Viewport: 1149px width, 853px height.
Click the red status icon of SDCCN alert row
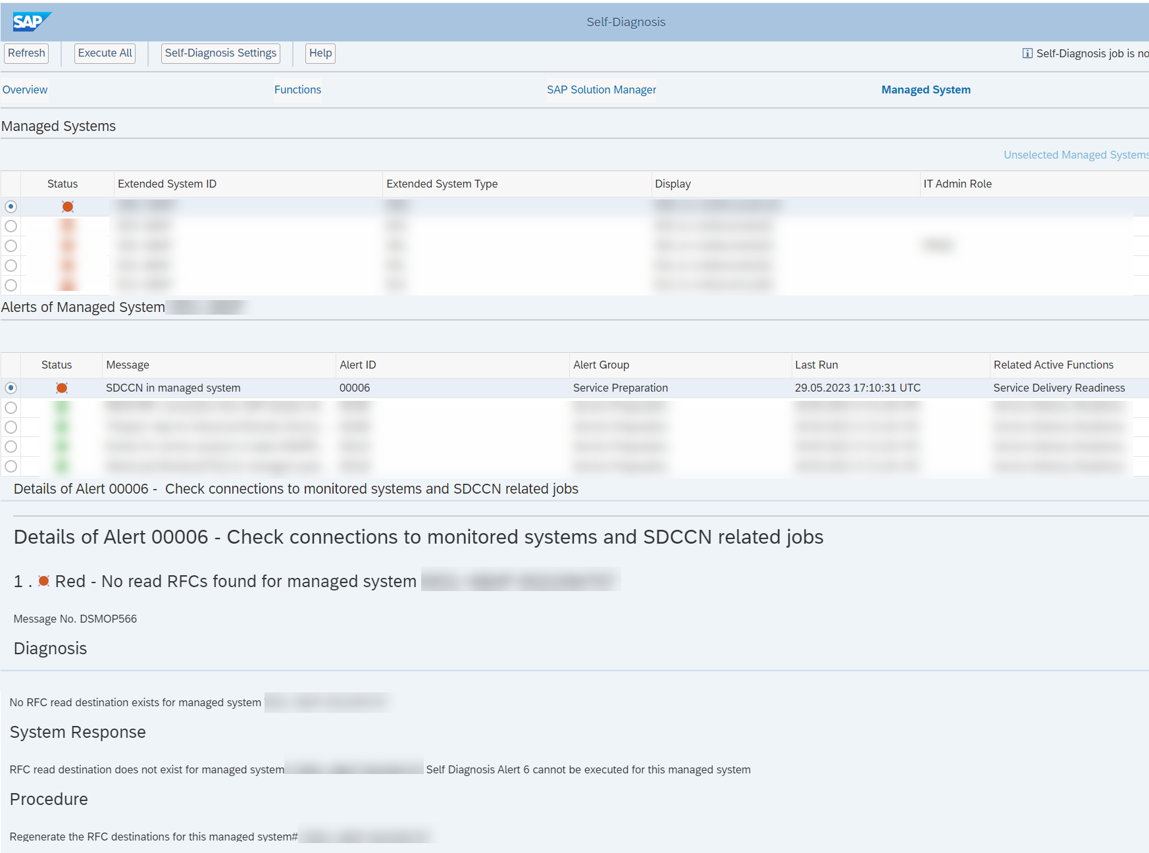click(62, 388)
